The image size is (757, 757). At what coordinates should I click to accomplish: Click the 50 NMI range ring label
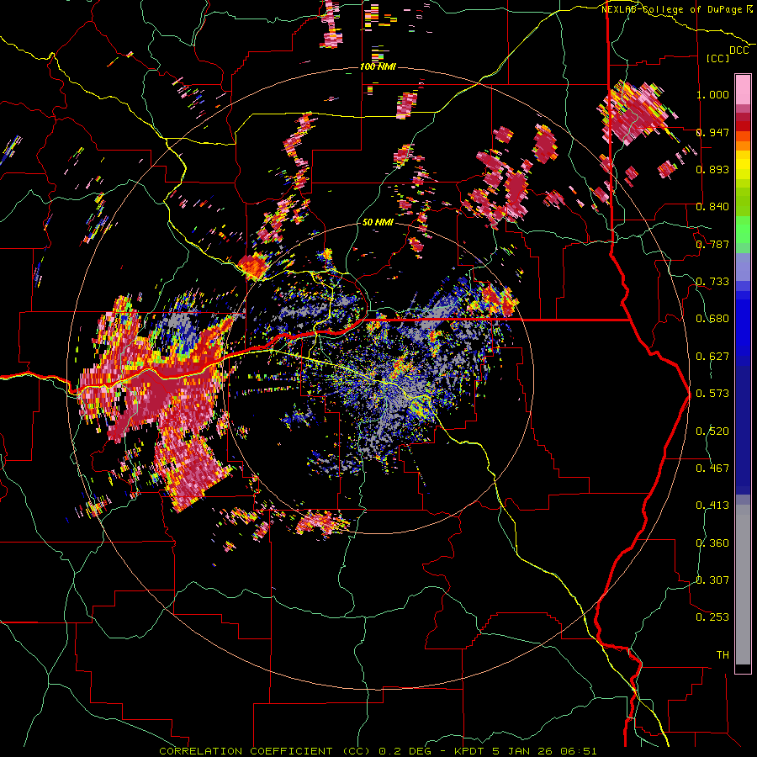378,222
